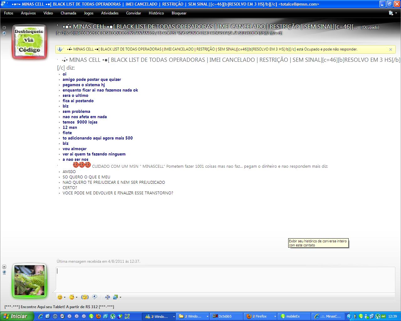Show hidden tray icons with the chevron
This screenshot has width=401, height=321.
pyautogui.click(x=349, y=316)
